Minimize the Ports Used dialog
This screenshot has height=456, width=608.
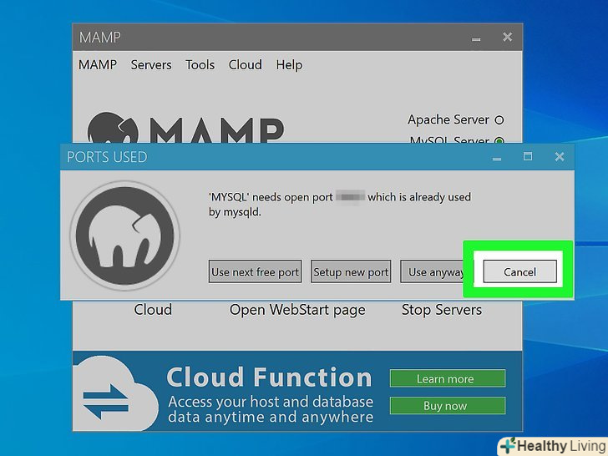497,157
